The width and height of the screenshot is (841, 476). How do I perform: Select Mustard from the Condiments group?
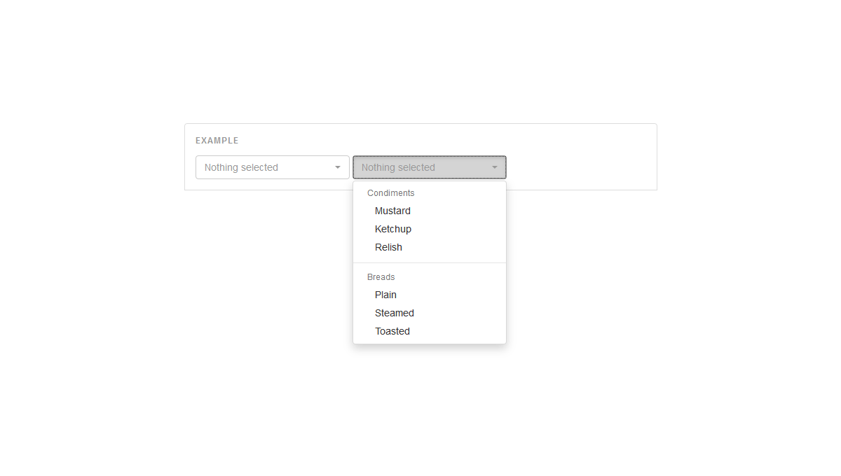pos(392,211)
